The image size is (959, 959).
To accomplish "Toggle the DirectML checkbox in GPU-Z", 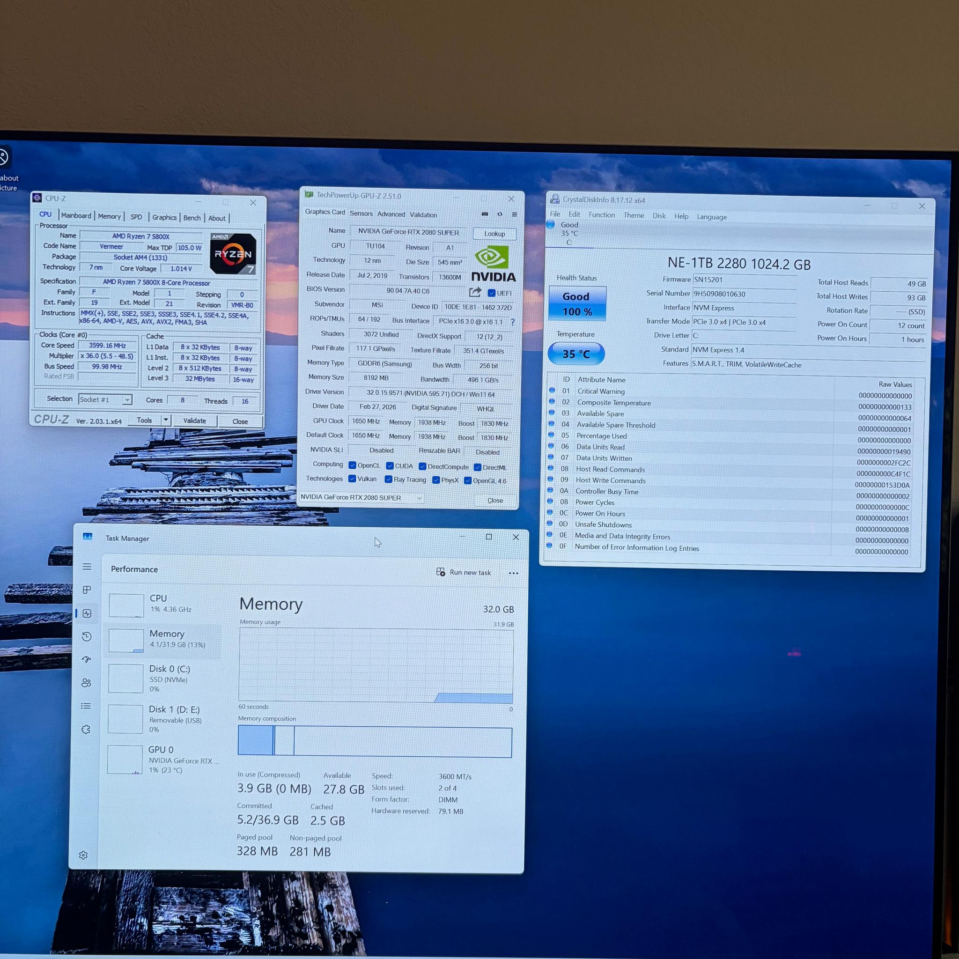I will tap(478, 467).
